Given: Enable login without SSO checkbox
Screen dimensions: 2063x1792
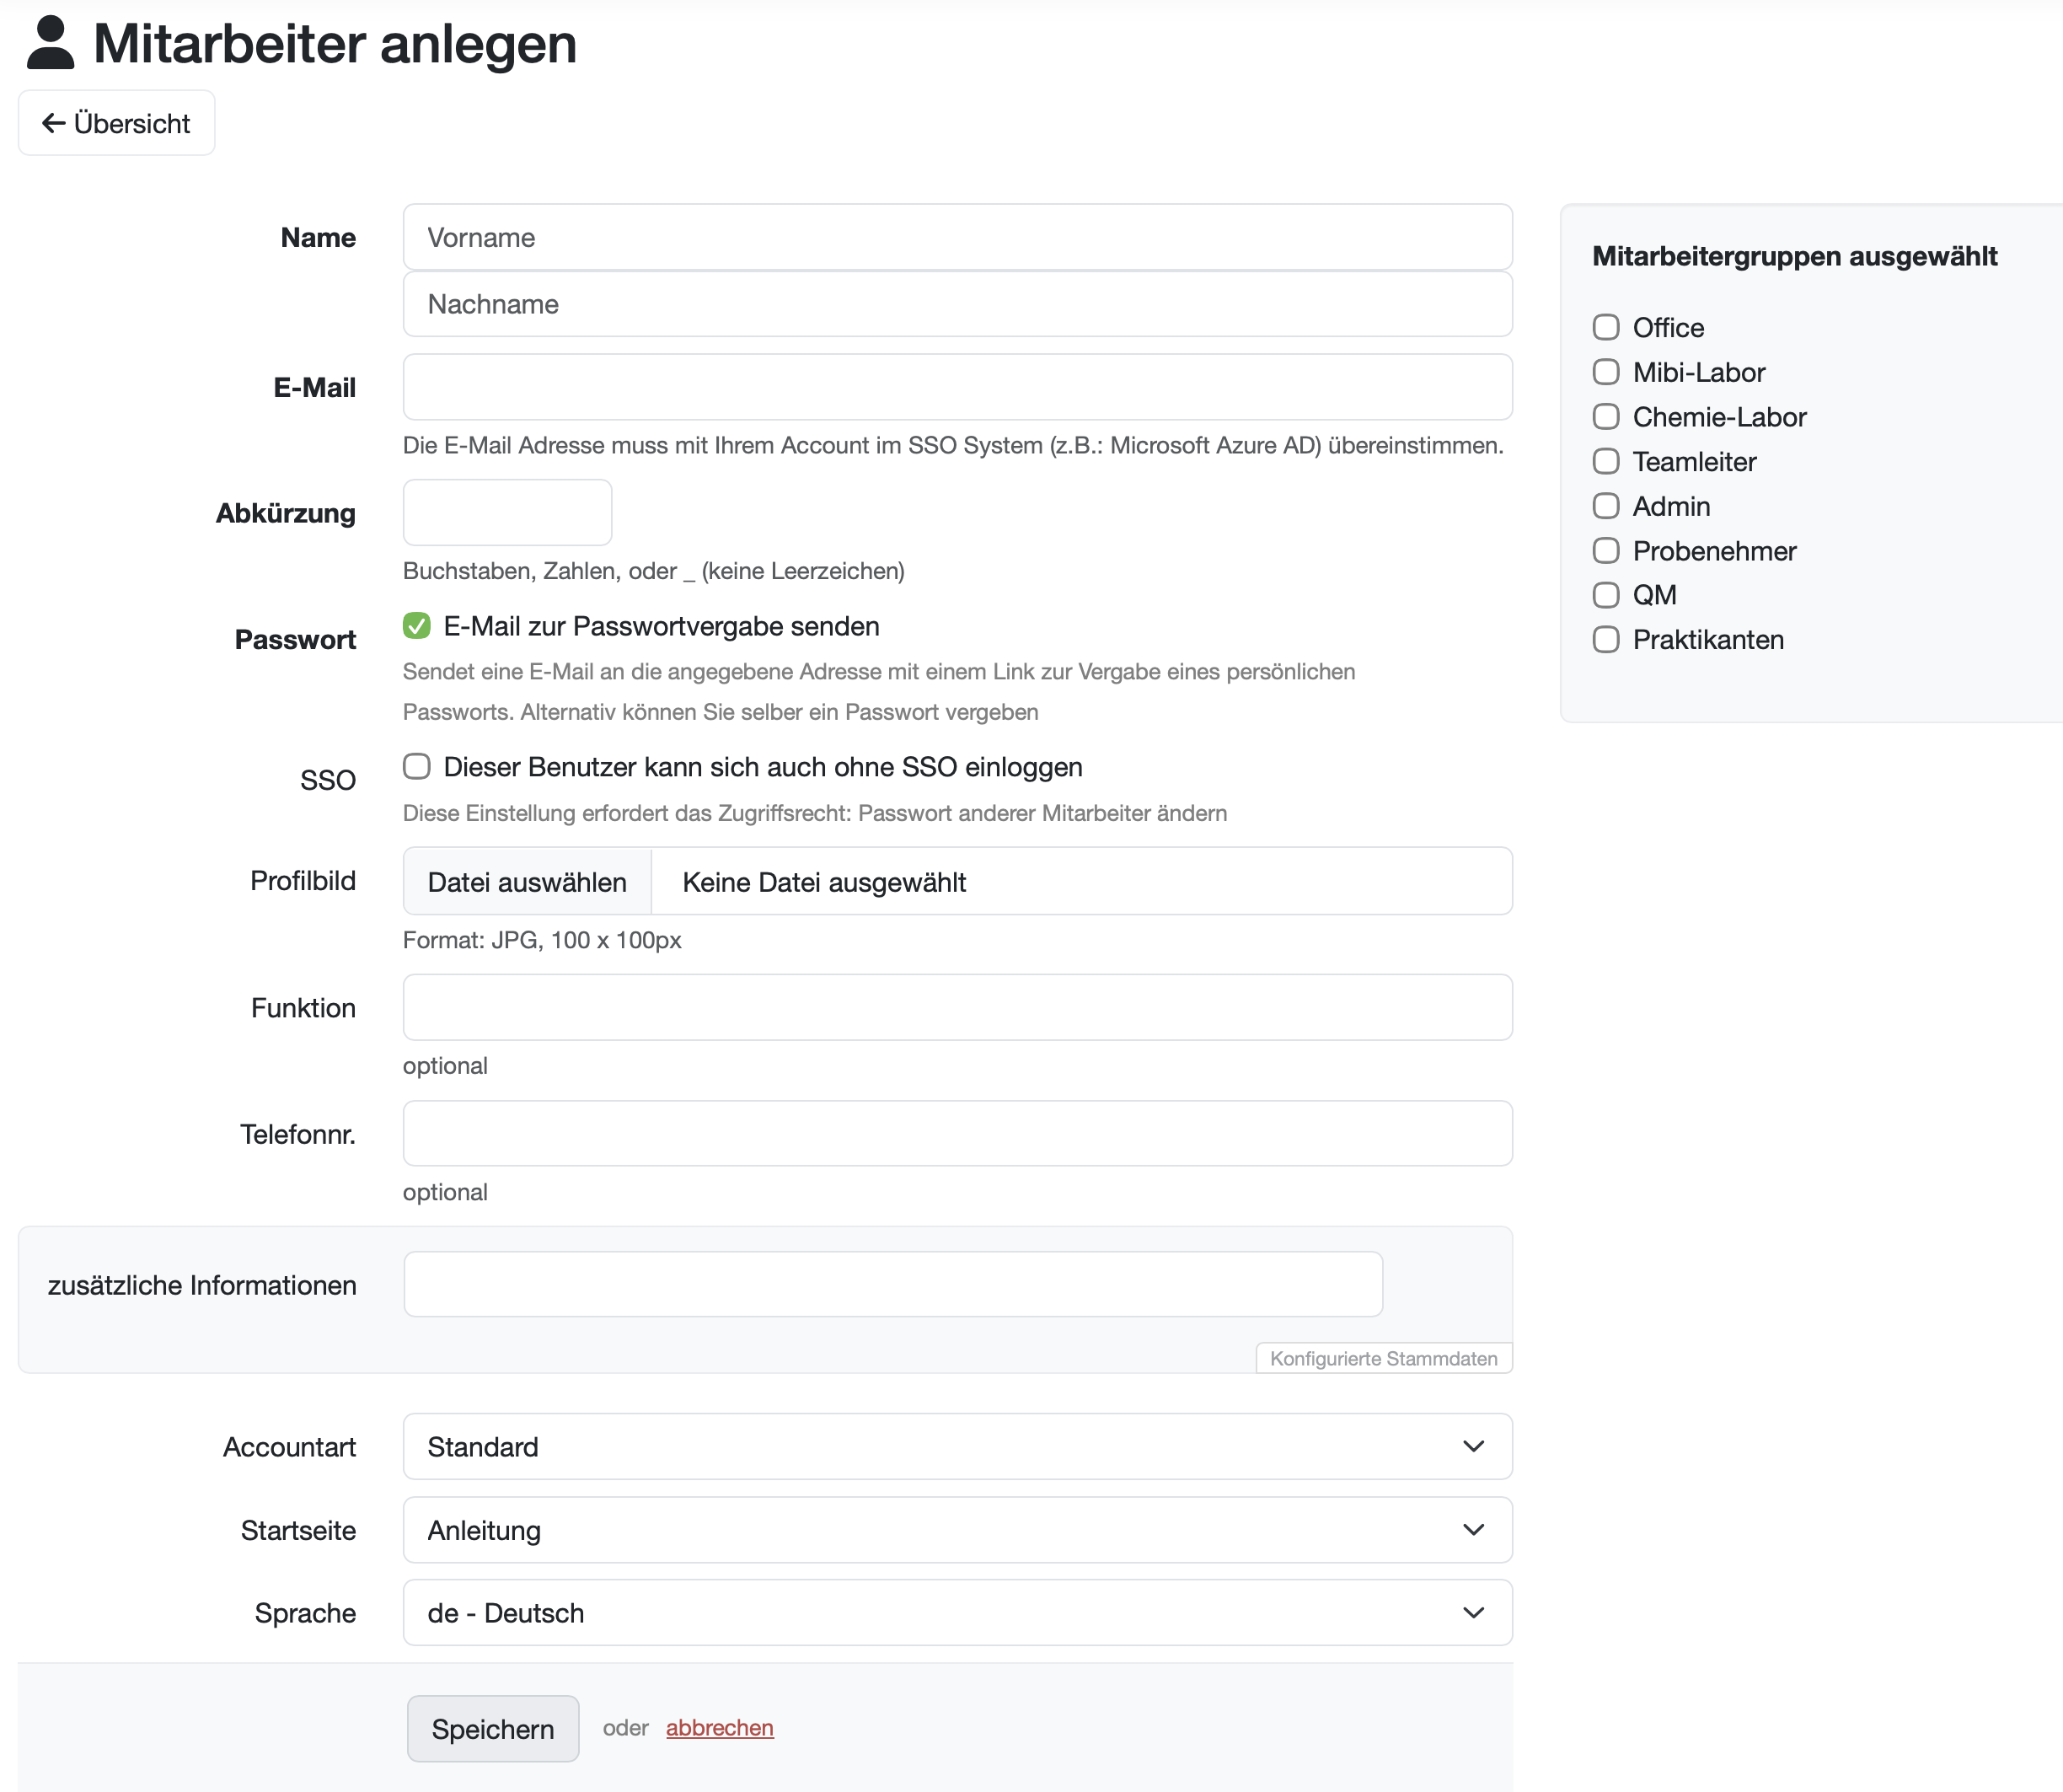Looking at the screenshot, I should [417, 767].
